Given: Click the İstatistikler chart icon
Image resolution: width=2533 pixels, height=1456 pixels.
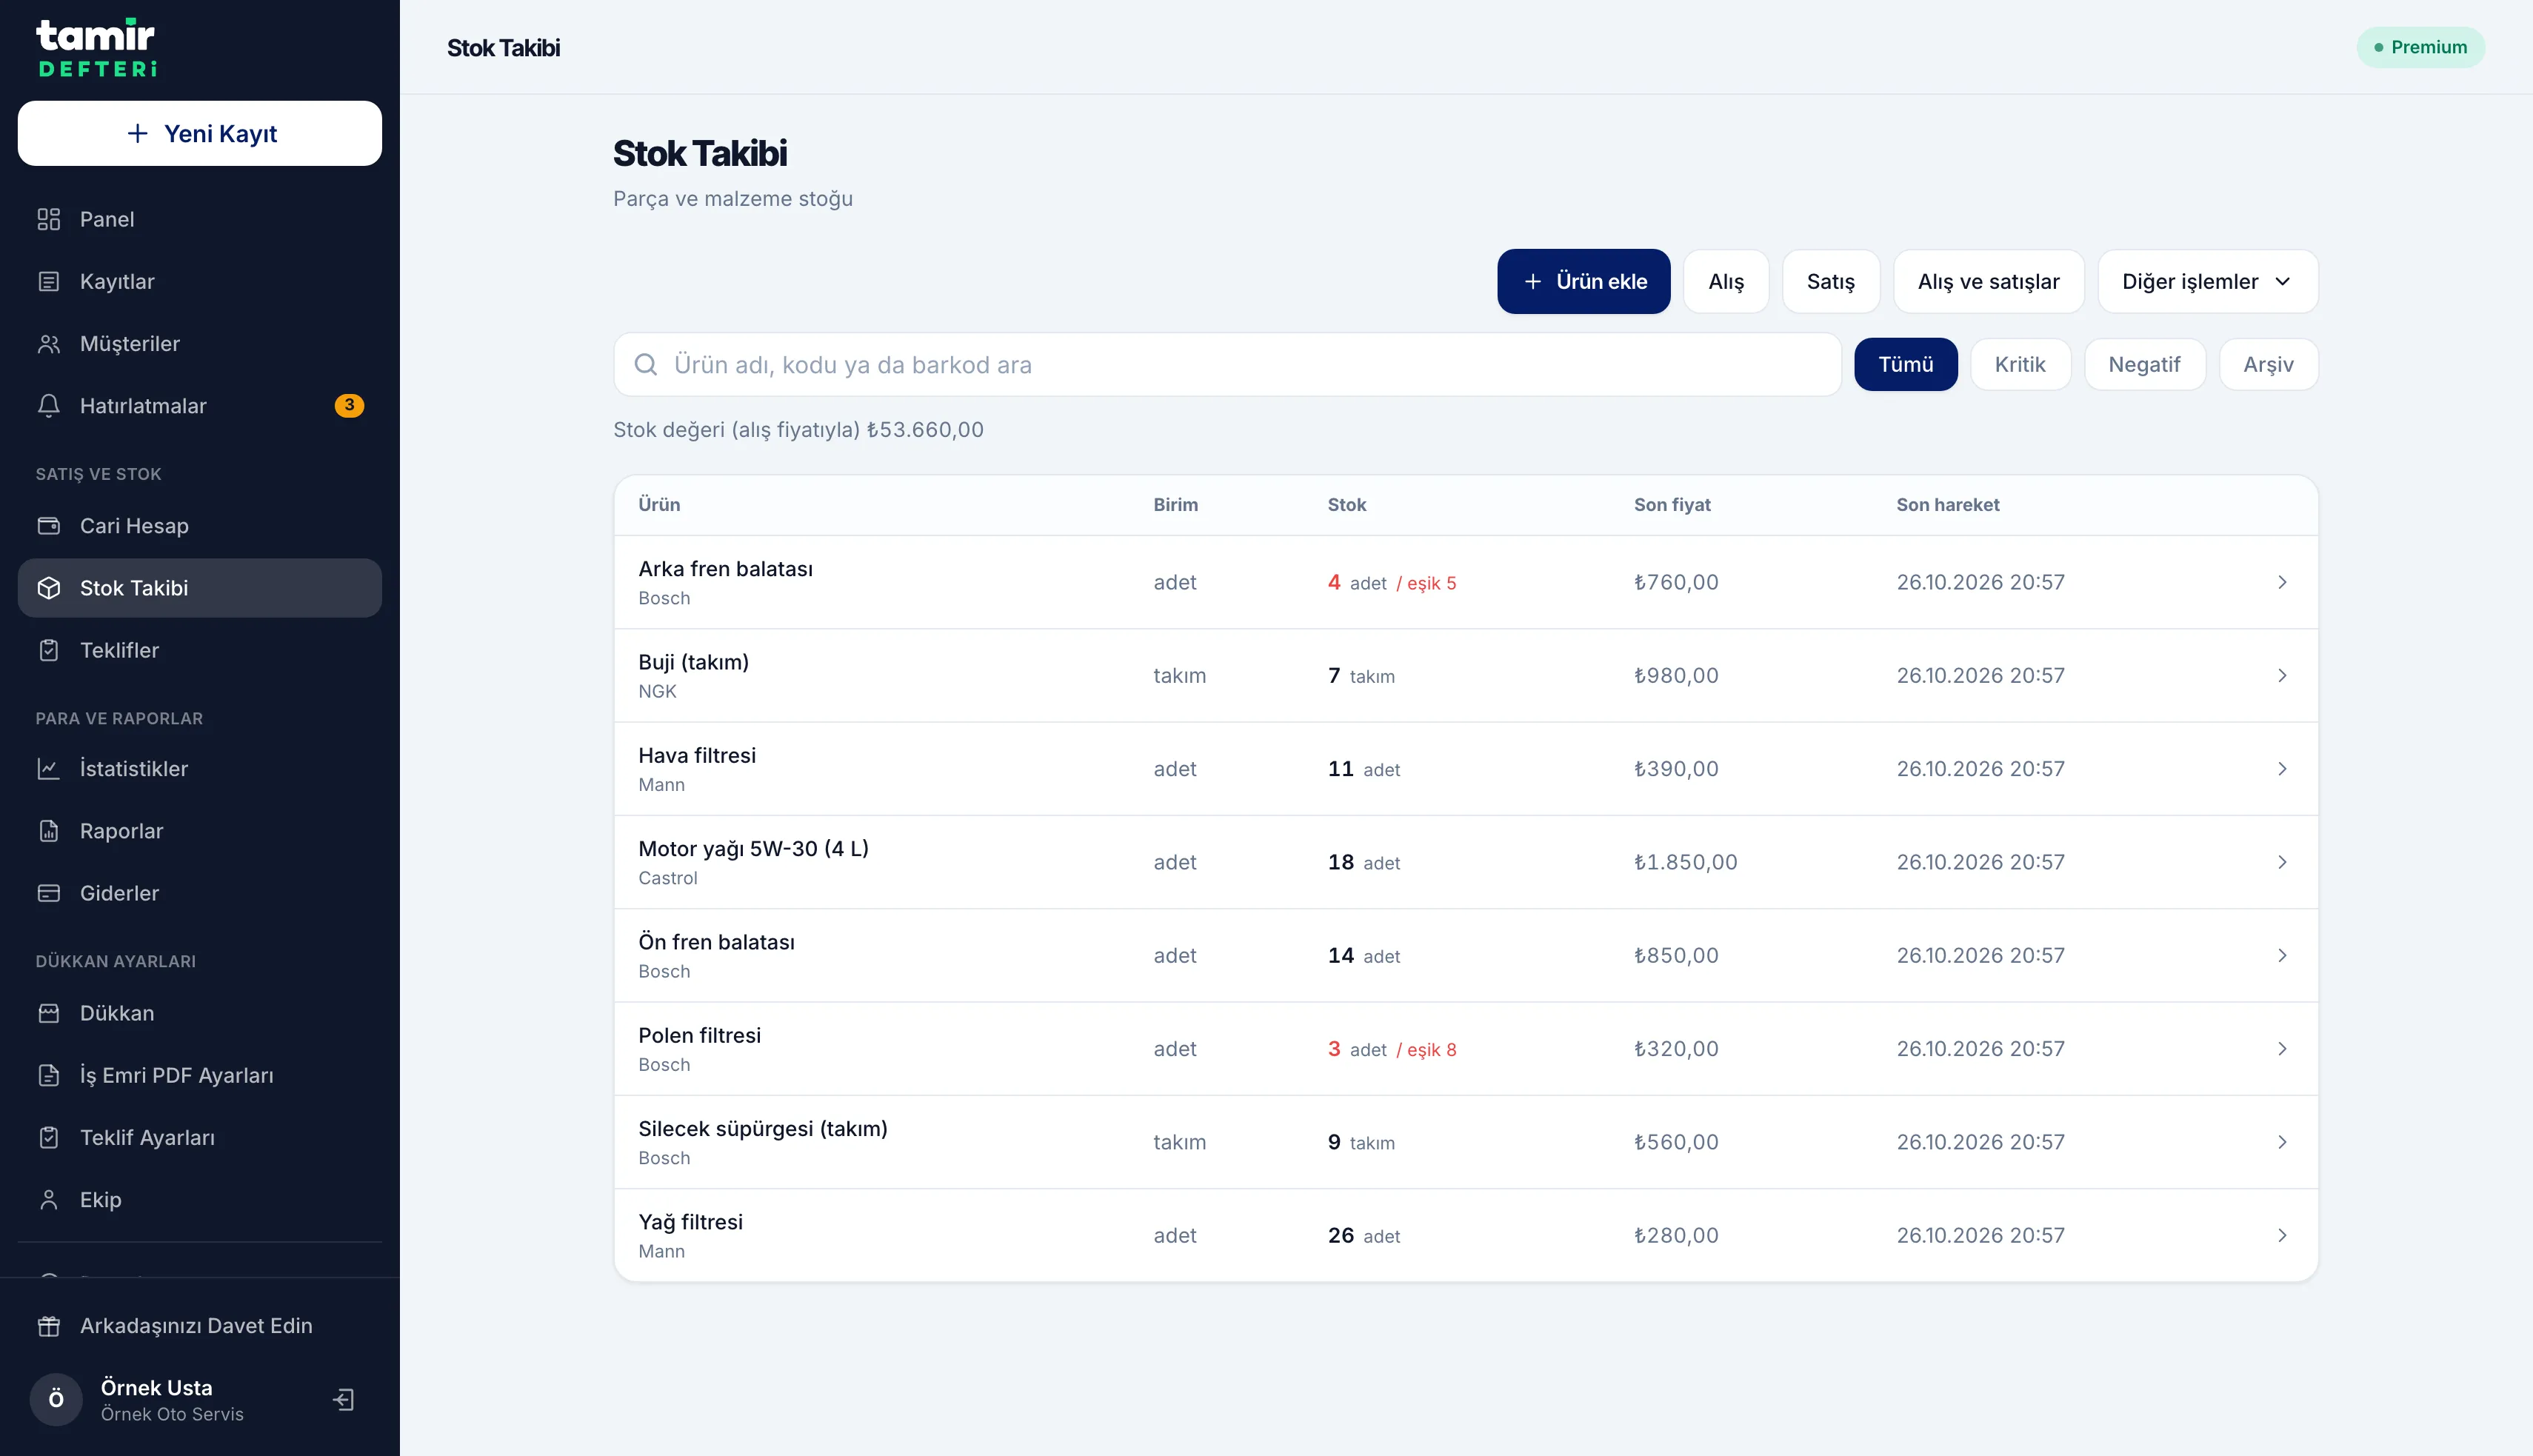Looking at the screenshot, I should tap(49, 769).
